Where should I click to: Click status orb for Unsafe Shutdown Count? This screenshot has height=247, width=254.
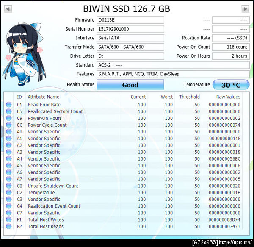point(9,186)
